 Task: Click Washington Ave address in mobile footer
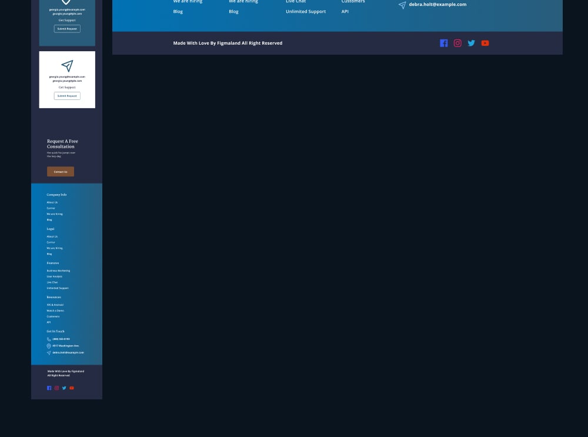pos(66,346)
